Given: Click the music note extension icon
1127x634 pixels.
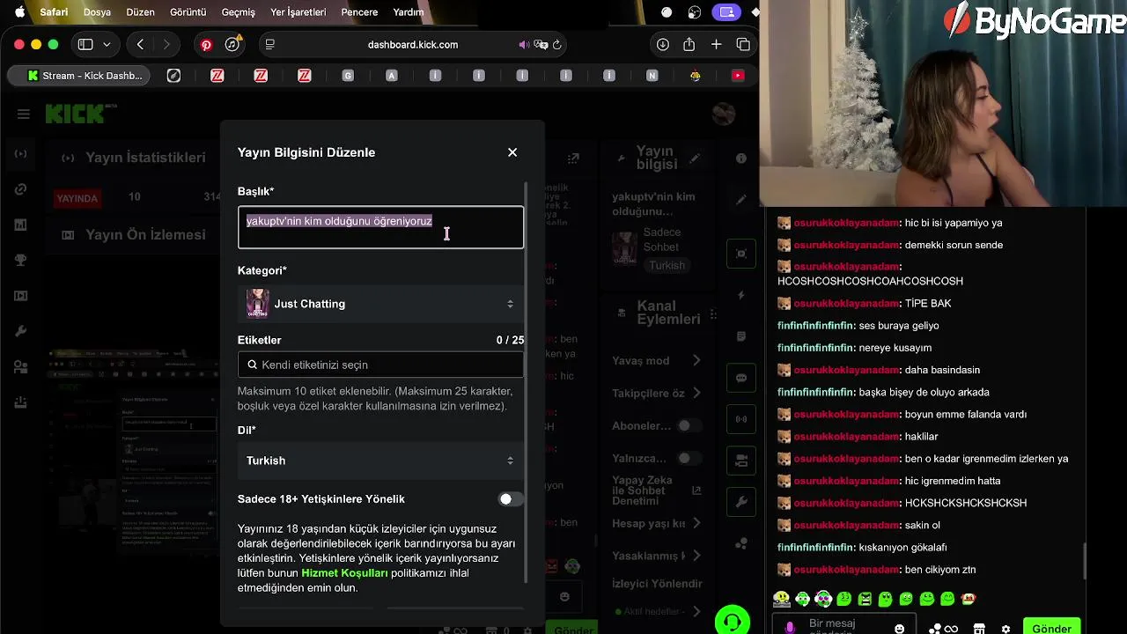Looking at the screenshot, I should pos(232,44).
